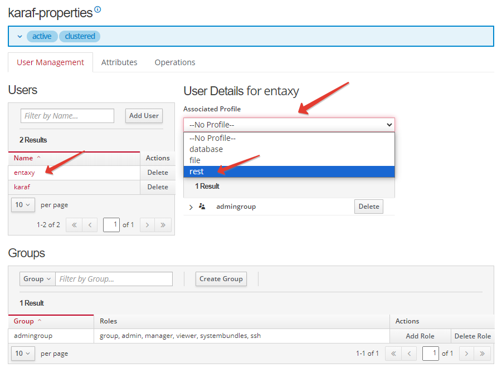Go to first page in Users pagination
Image resolution: width=497 pixels, height=373 pixels.
tap(74, 225)
